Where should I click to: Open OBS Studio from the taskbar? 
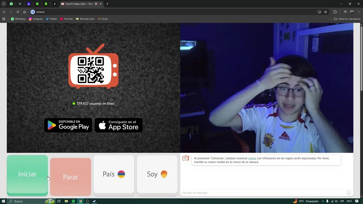(x=87, y=201)
